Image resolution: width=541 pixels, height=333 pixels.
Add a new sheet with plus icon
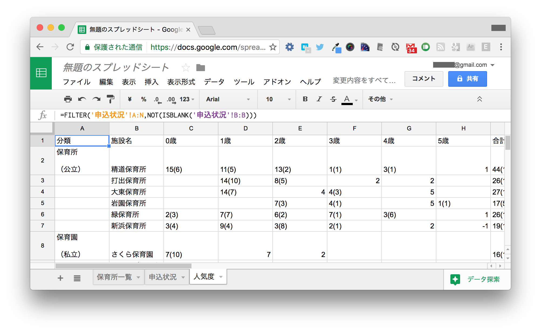click(x=60, y=278)
